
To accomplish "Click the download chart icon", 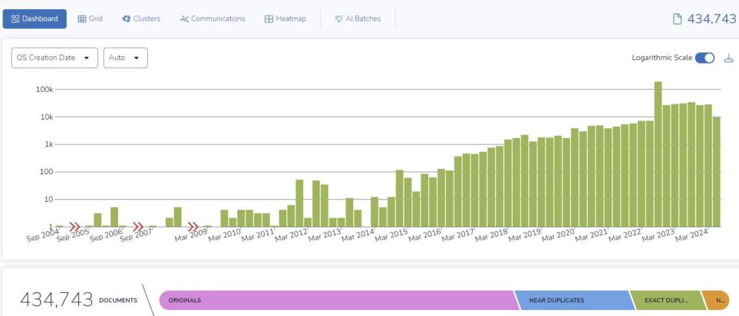I will [x=728, y=58].
